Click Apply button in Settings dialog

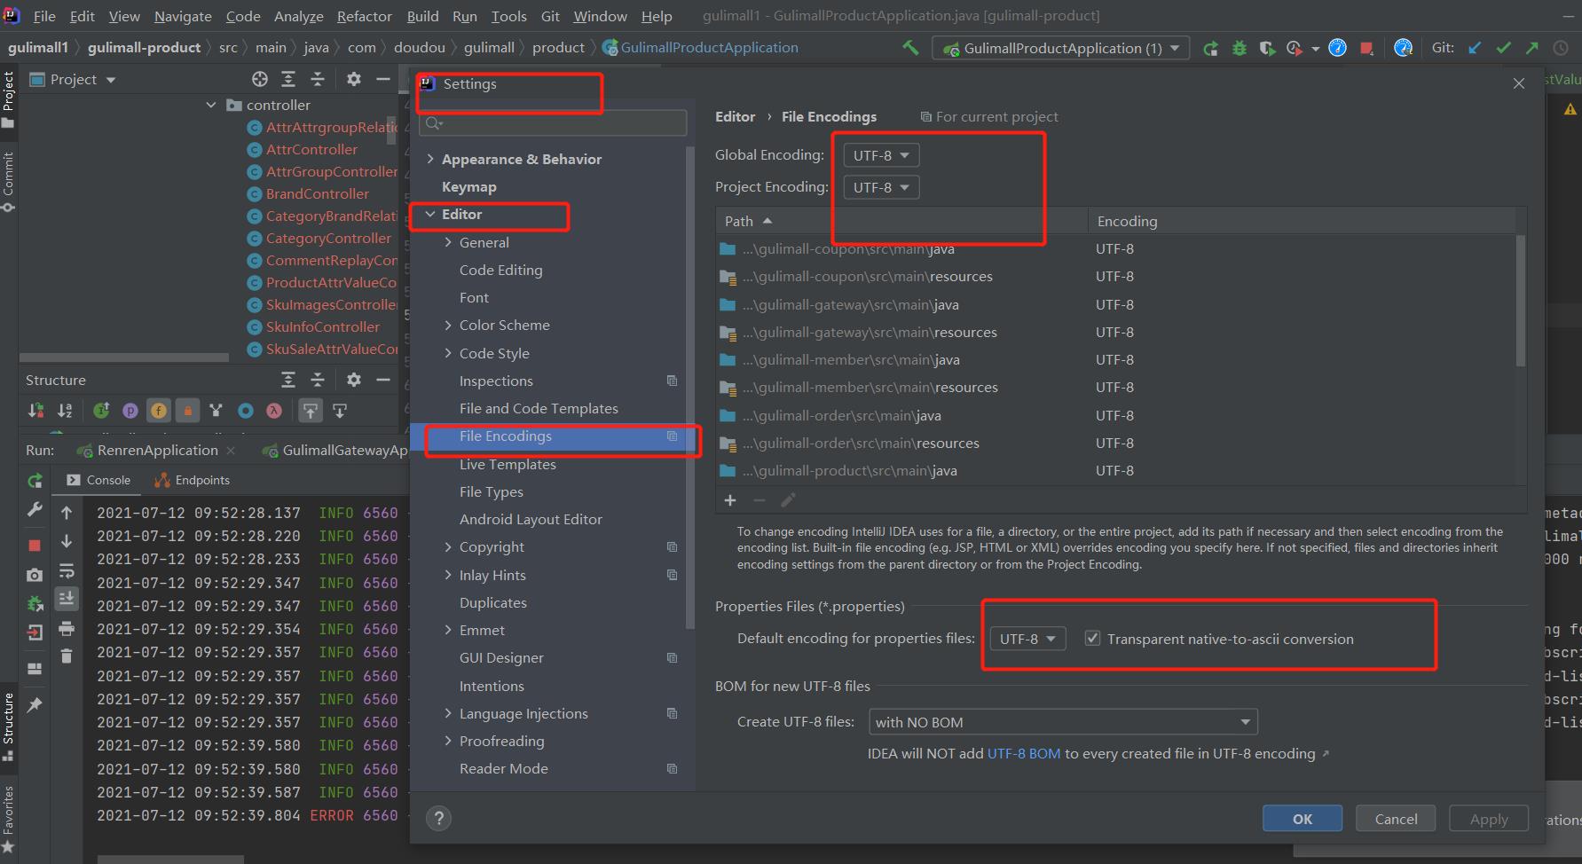tap(1488, 819)
